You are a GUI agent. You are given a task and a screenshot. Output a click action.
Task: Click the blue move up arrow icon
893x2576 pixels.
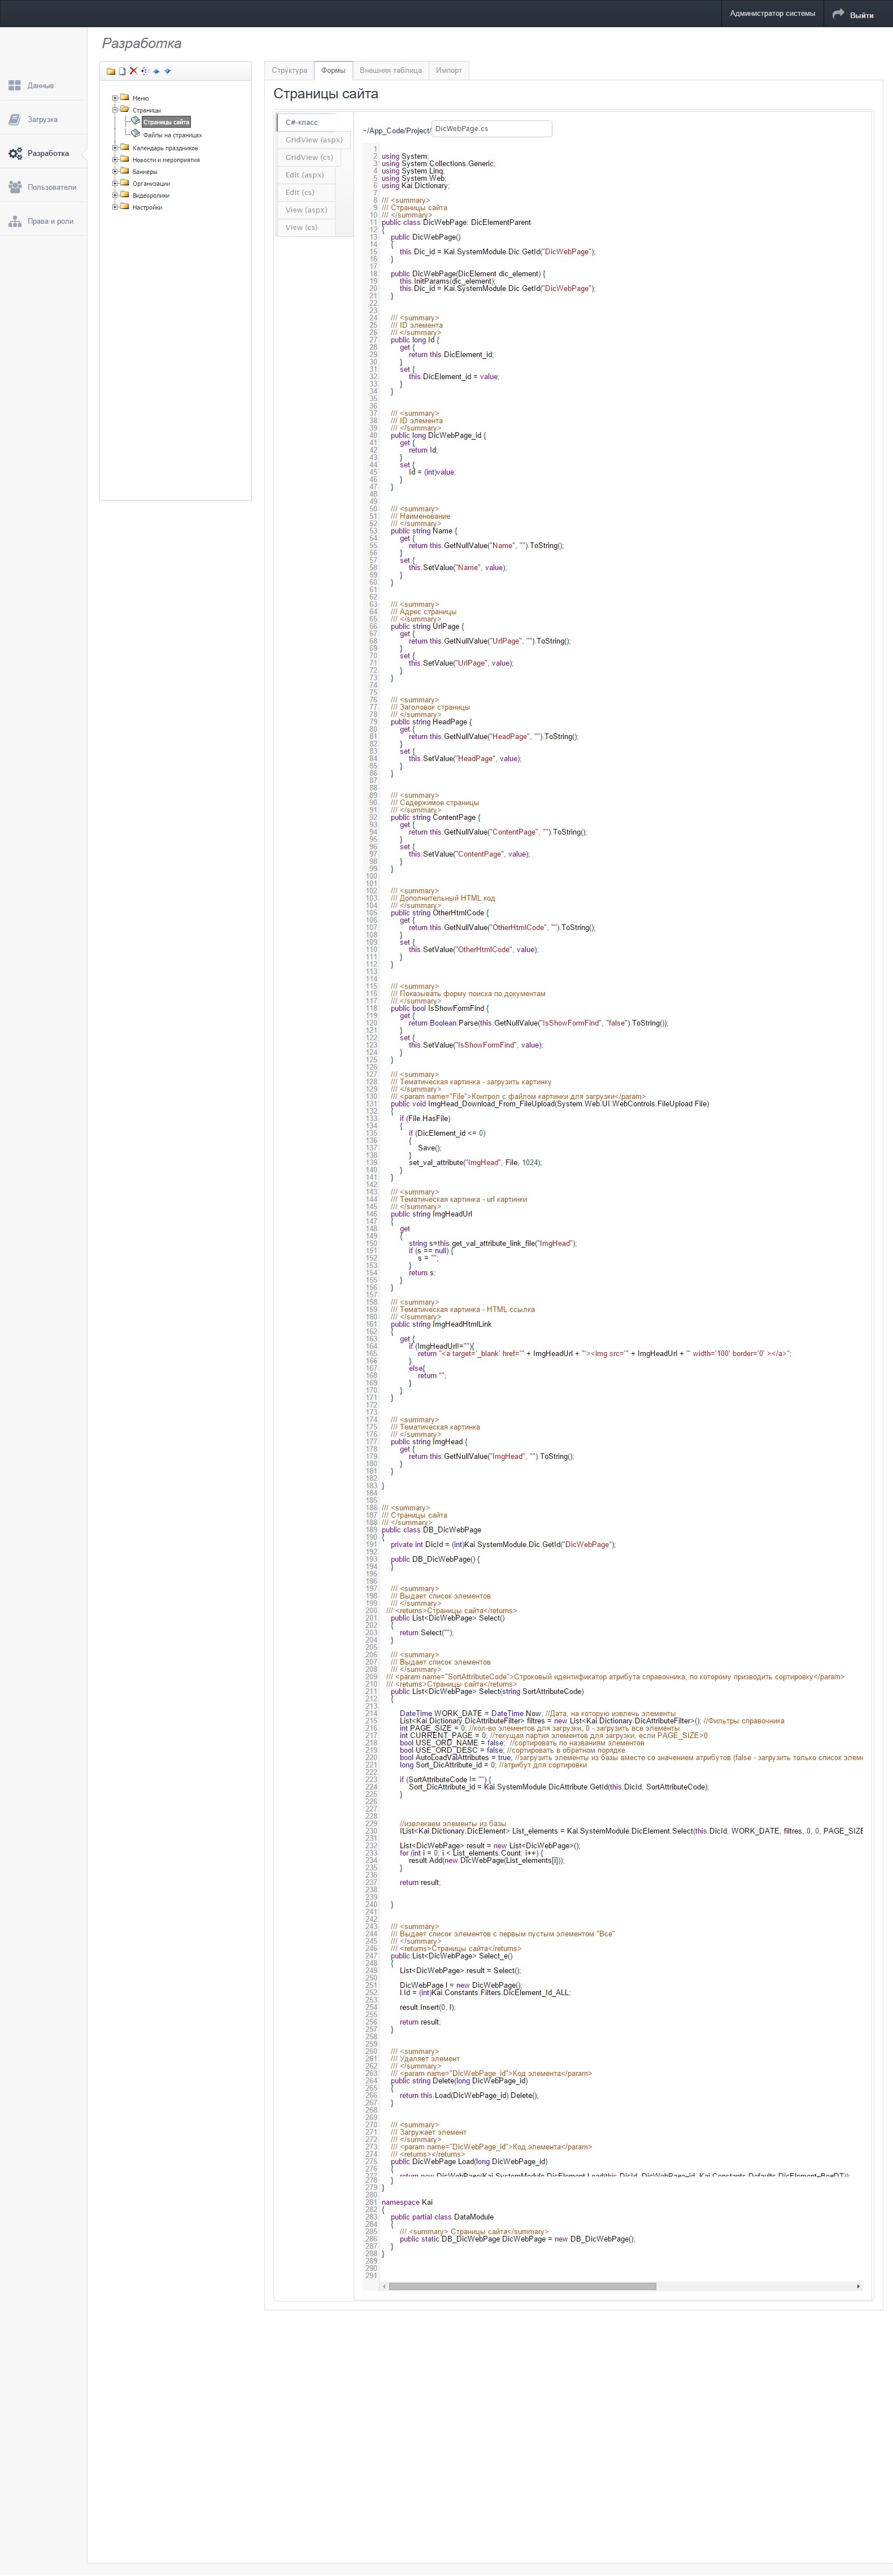coord(156,71)
